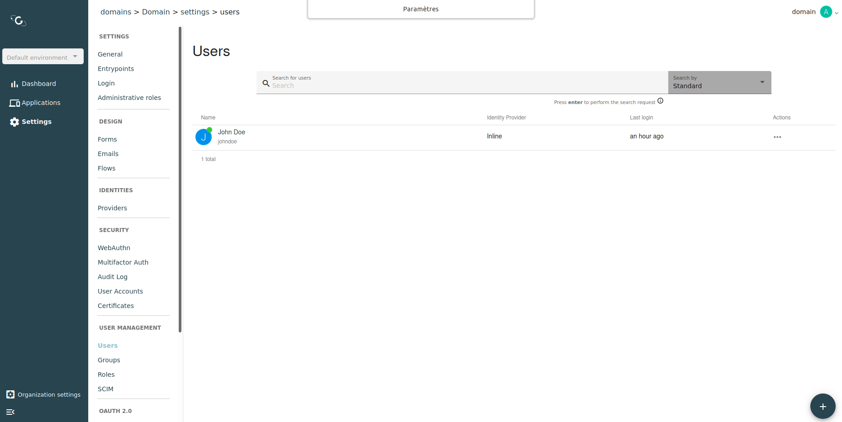Expand the Default environment dropdown
Viewport: 842px width, 422px height.
(x=43, y=57)
